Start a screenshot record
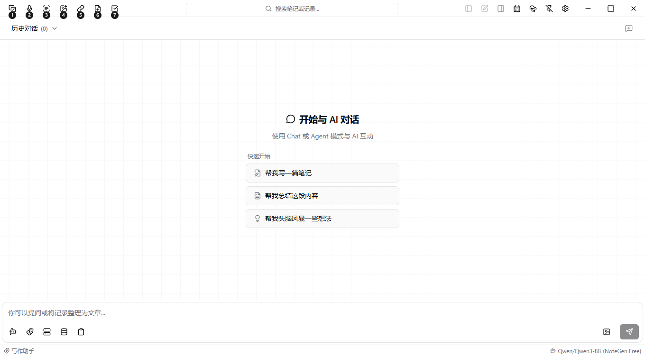Viewport: 645px width, 356px height. (12, 9)
